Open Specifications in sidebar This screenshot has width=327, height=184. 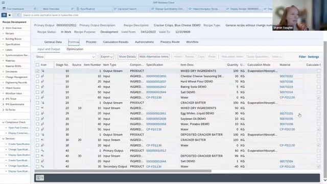coord(13,44)
